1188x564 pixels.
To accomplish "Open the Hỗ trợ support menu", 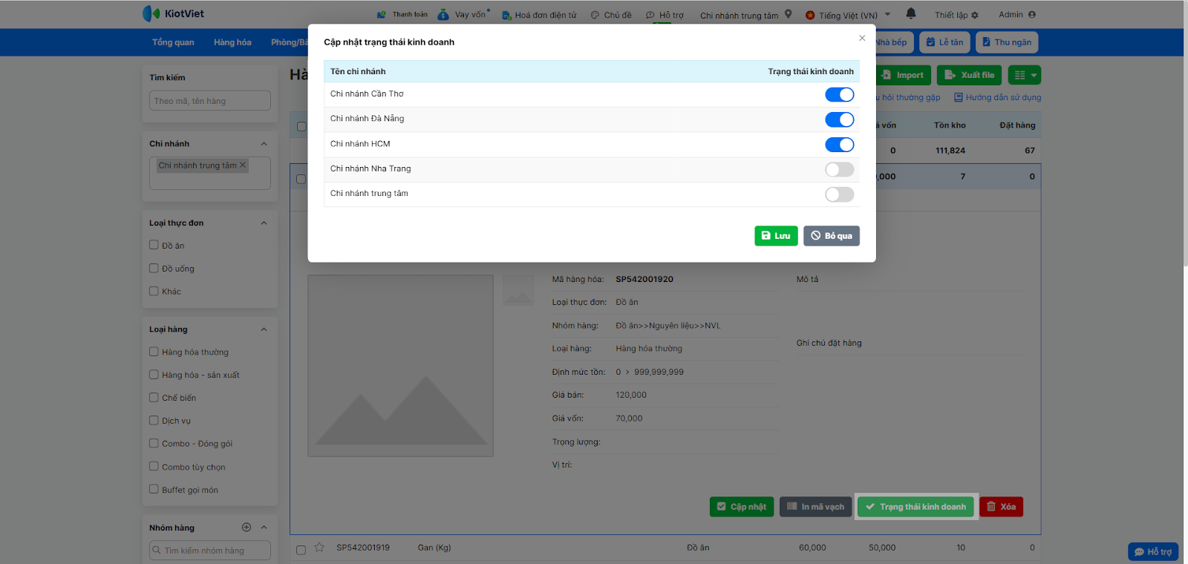I will click(x=665, y=15).
